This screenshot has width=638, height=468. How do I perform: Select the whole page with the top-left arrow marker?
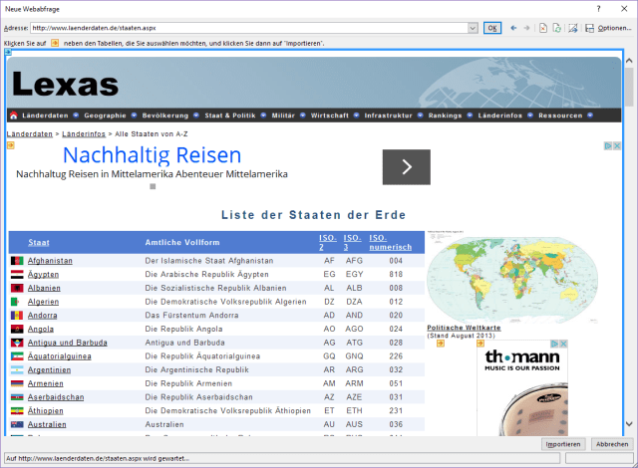click(8, 52)
